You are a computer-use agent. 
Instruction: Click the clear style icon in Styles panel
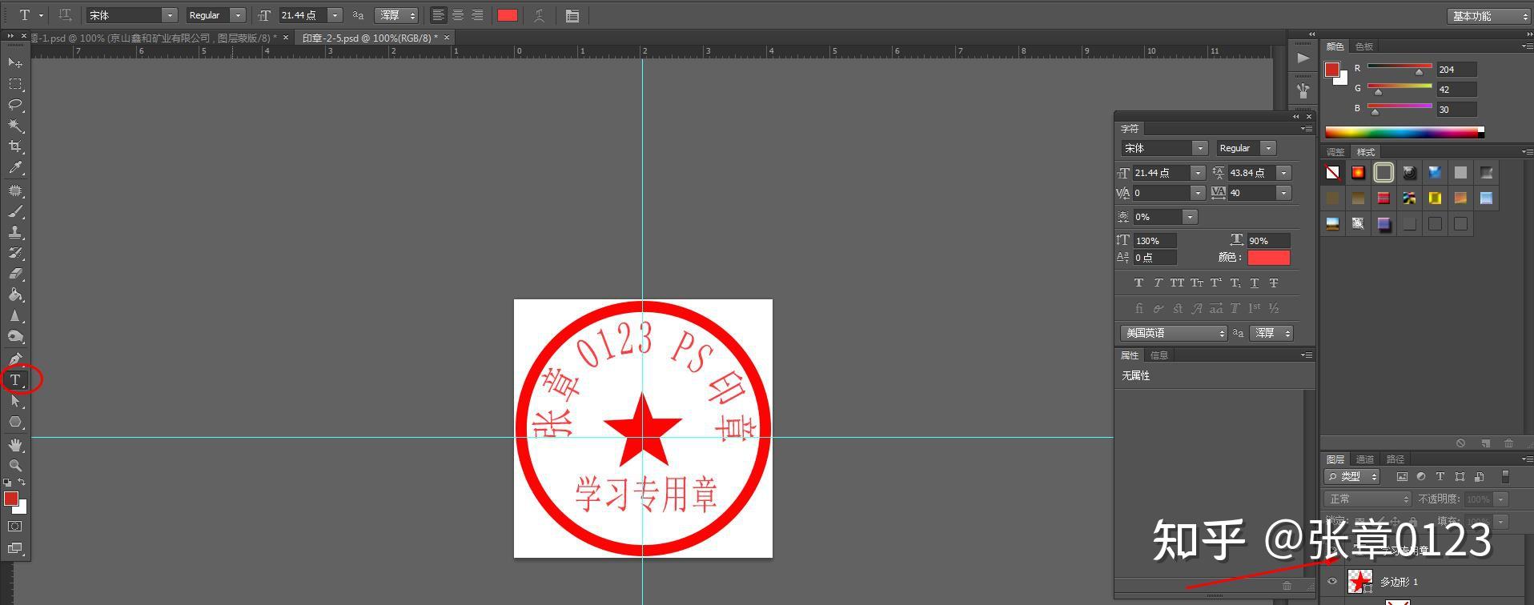coord(1461,443)
